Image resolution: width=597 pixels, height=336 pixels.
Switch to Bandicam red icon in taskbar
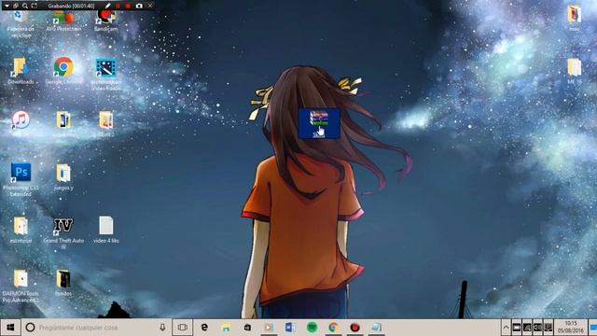click(x=354, y=328)
